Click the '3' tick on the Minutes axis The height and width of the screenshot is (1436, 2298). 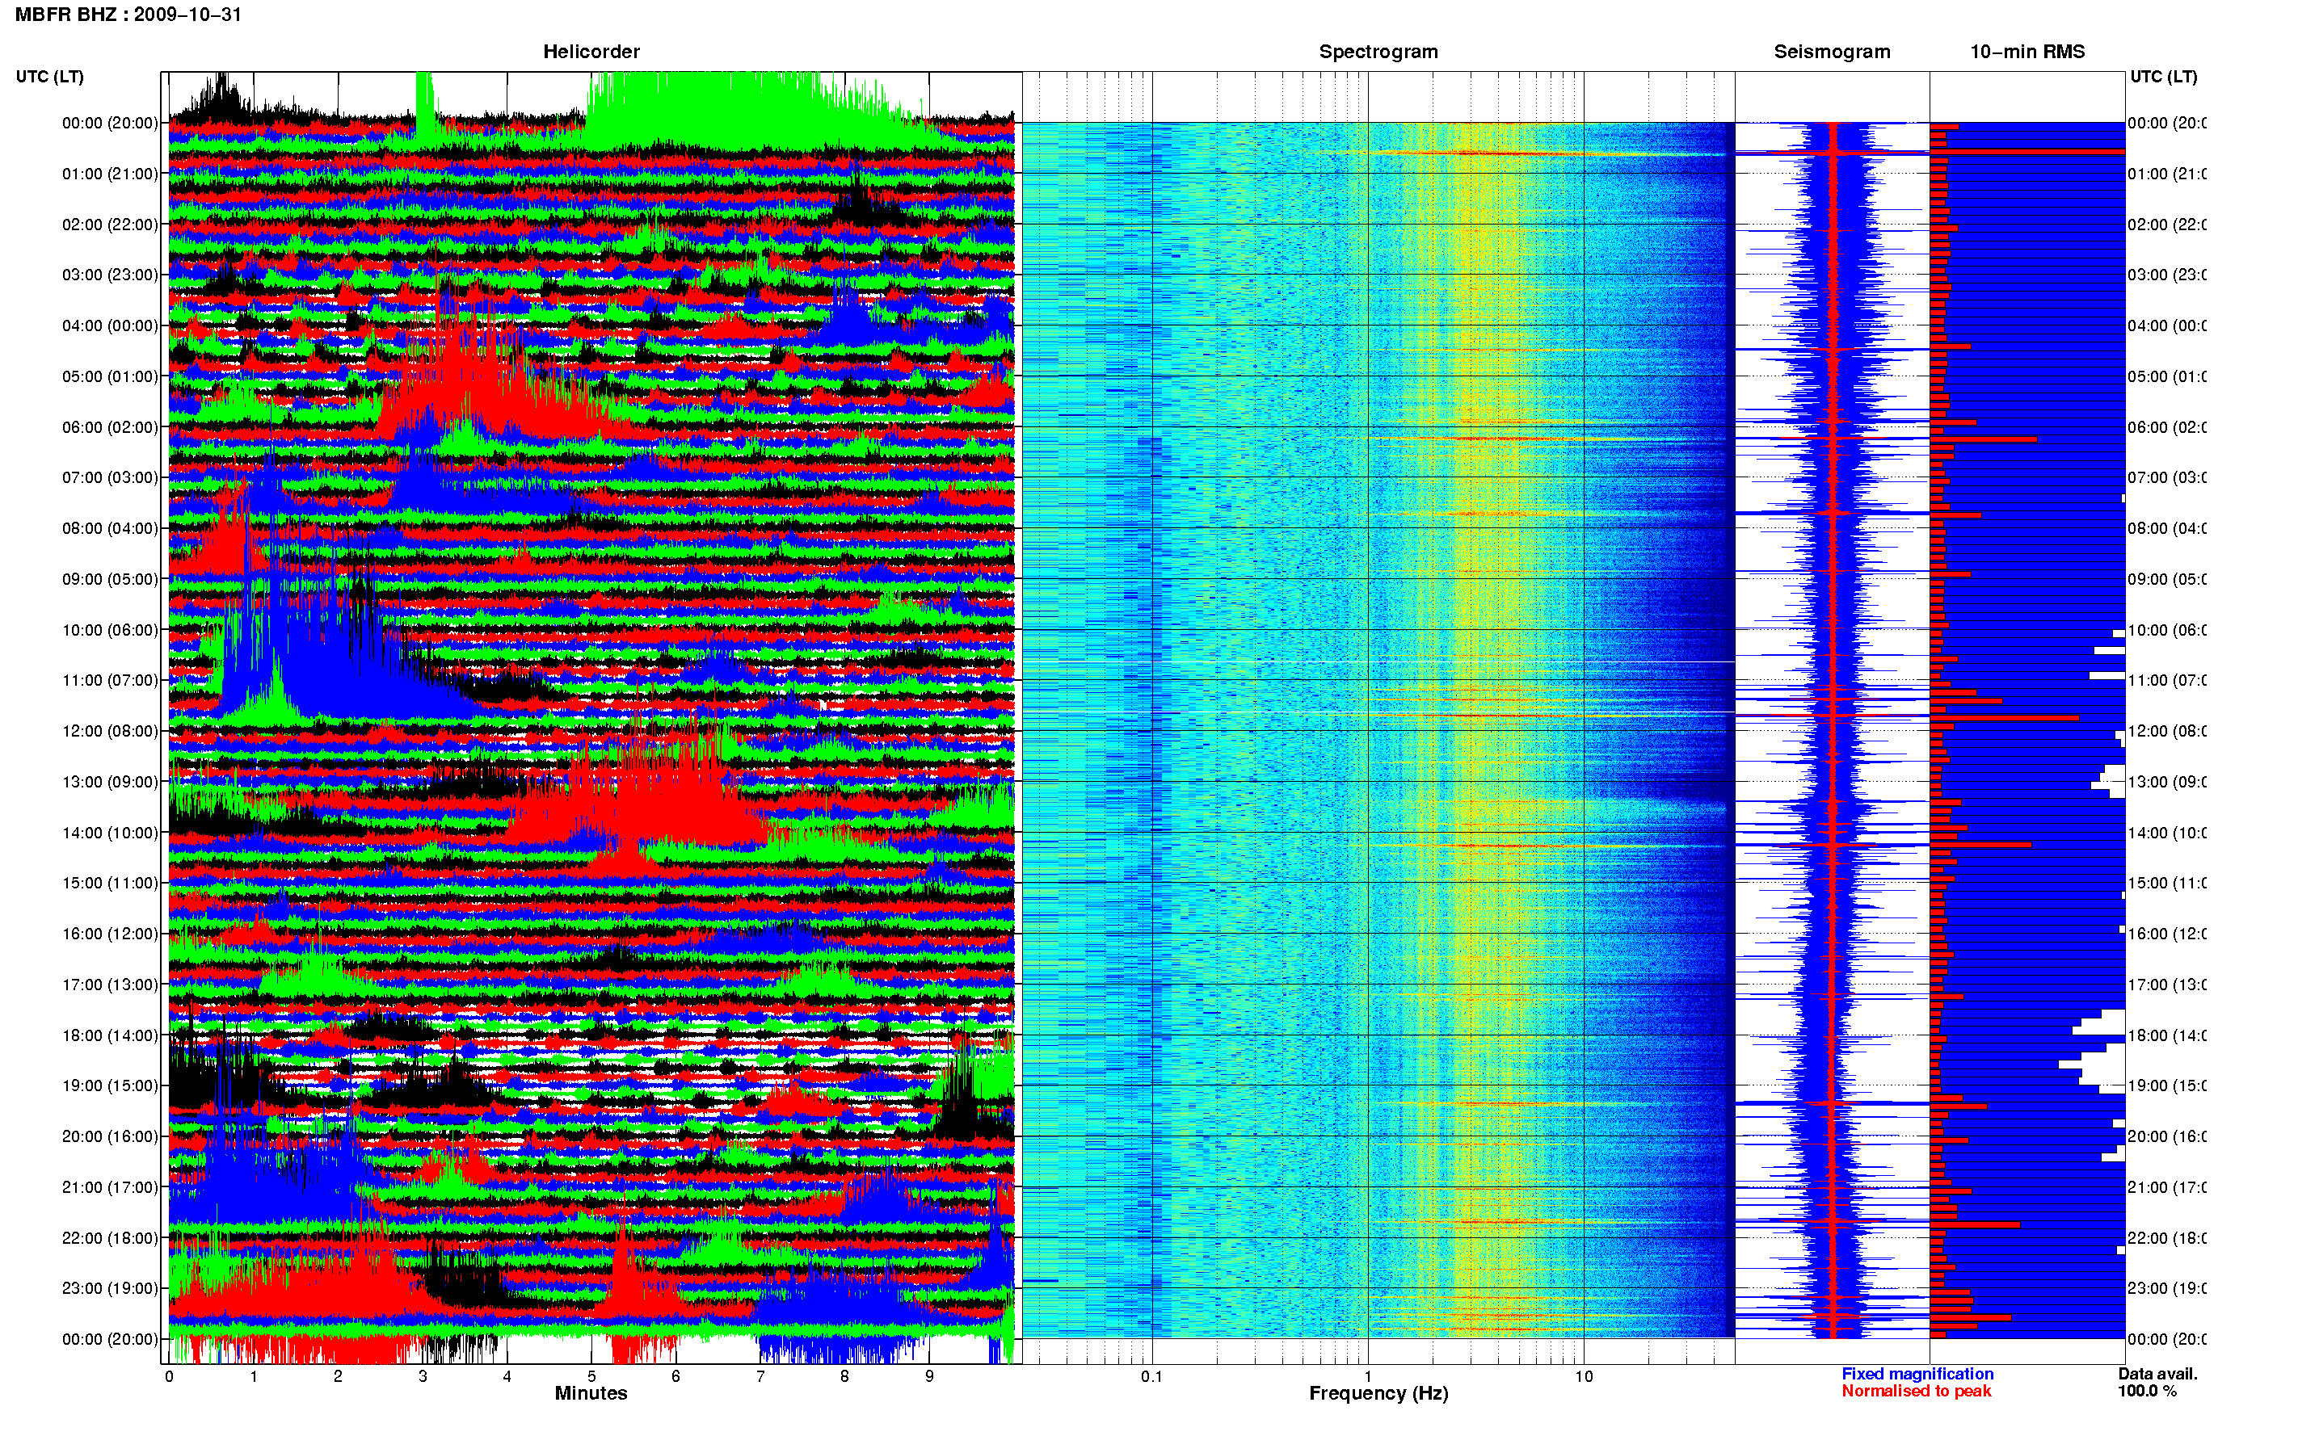423,1376
